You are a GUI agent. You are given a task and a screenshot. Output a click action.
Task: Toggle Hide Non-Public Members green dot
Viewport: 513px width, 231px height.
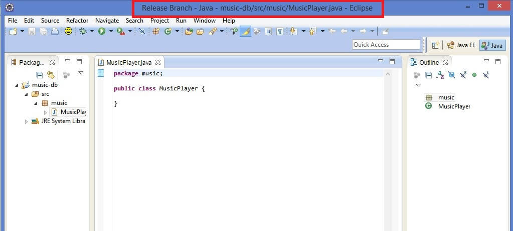click(474, 75)
